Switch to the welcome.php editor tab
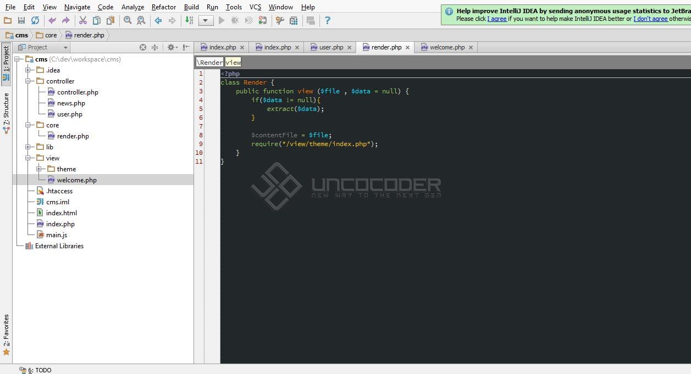The height and width of the screenshot is (374, 691). point(447,47)
